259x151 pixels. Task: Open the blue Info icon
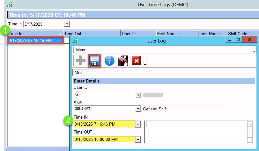109,61
